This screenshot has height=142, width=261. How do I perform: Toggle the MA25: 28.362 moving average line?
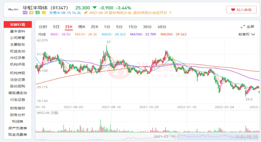click(x=114, y=34)
